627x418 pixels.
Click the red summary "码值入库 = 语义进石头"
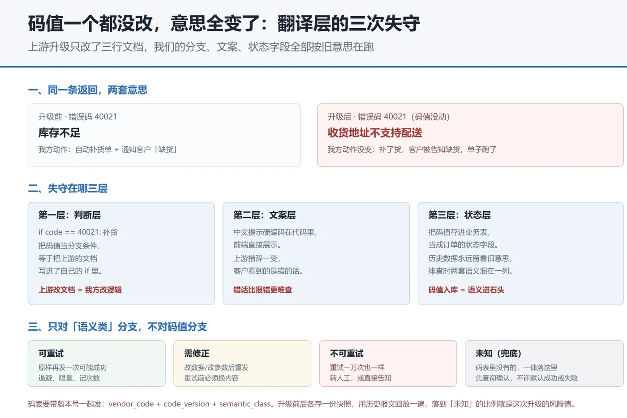pos(466,290)
